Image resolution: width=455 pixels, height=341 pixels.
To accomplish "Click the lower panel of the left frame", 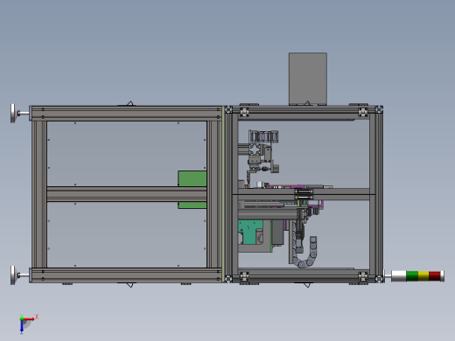I will click(x=127, y=234).
